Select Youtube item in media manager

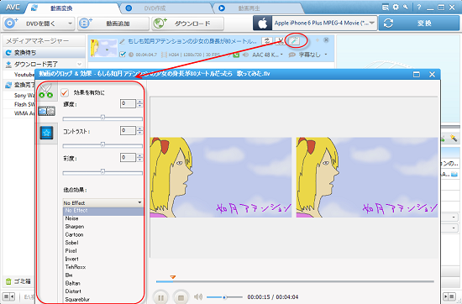[24, 75]
